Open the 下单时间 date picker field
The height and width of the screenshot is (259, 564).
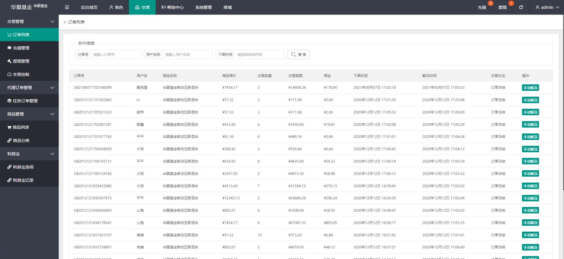tap(260, 54)
